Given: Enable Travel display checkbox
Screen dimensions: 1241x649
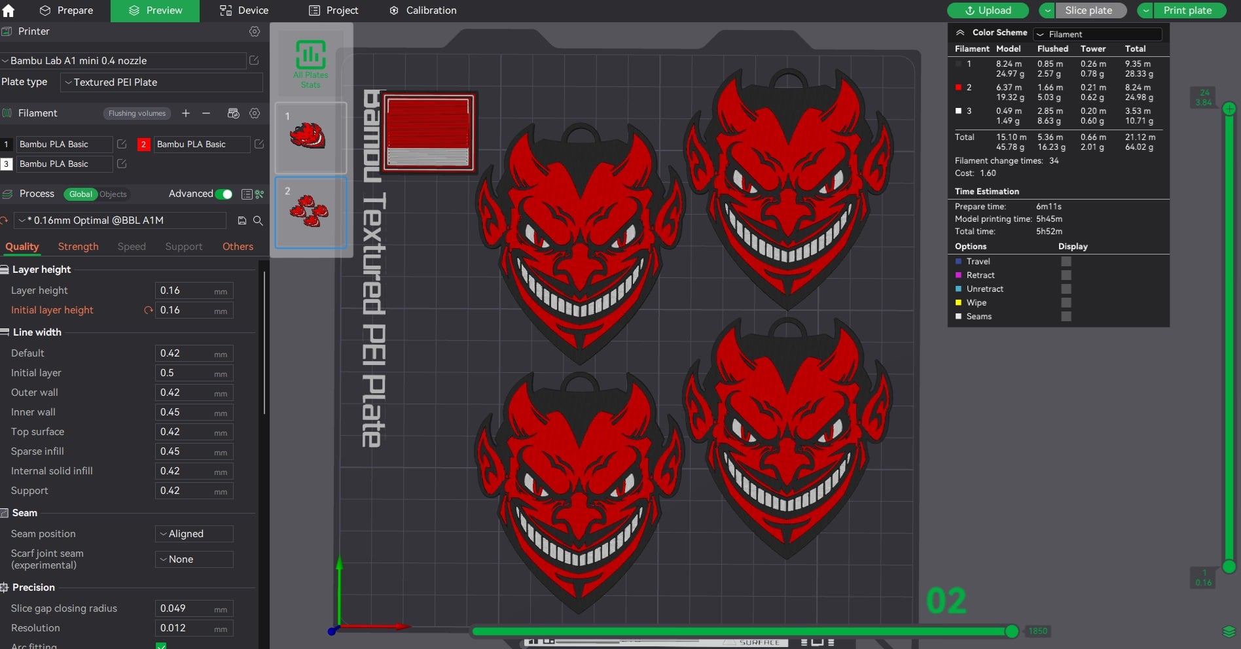Looking at the screenshot, I should point(1066,261).
